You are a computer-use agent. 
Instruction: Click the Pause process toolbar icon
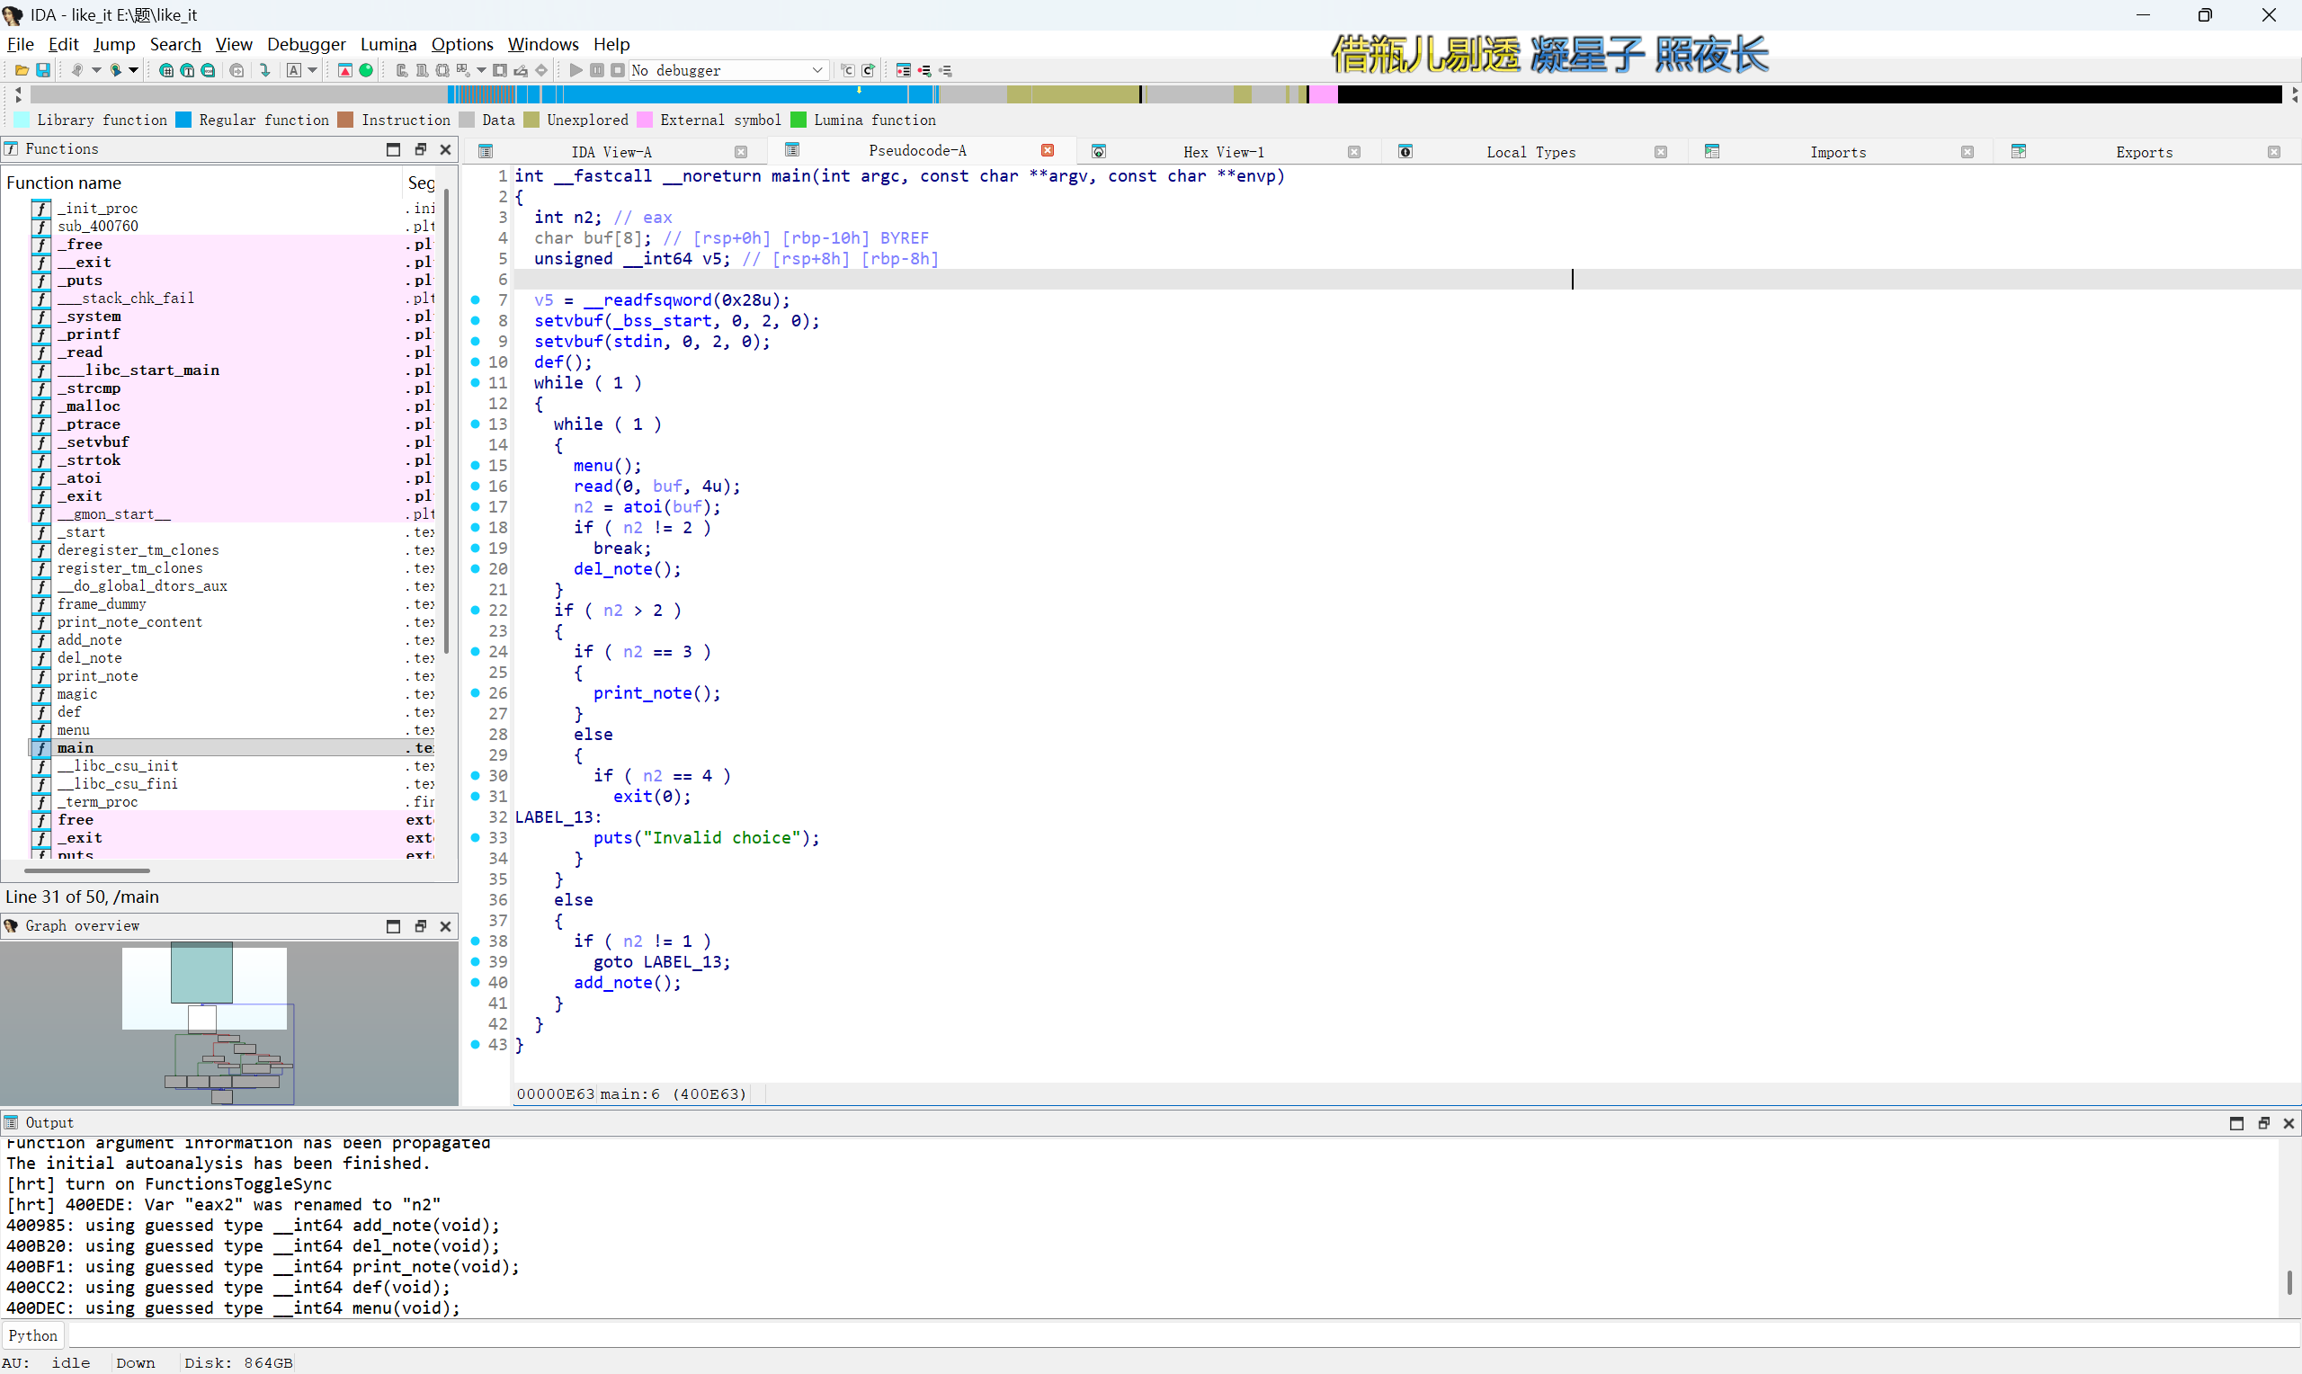(597, 70)
